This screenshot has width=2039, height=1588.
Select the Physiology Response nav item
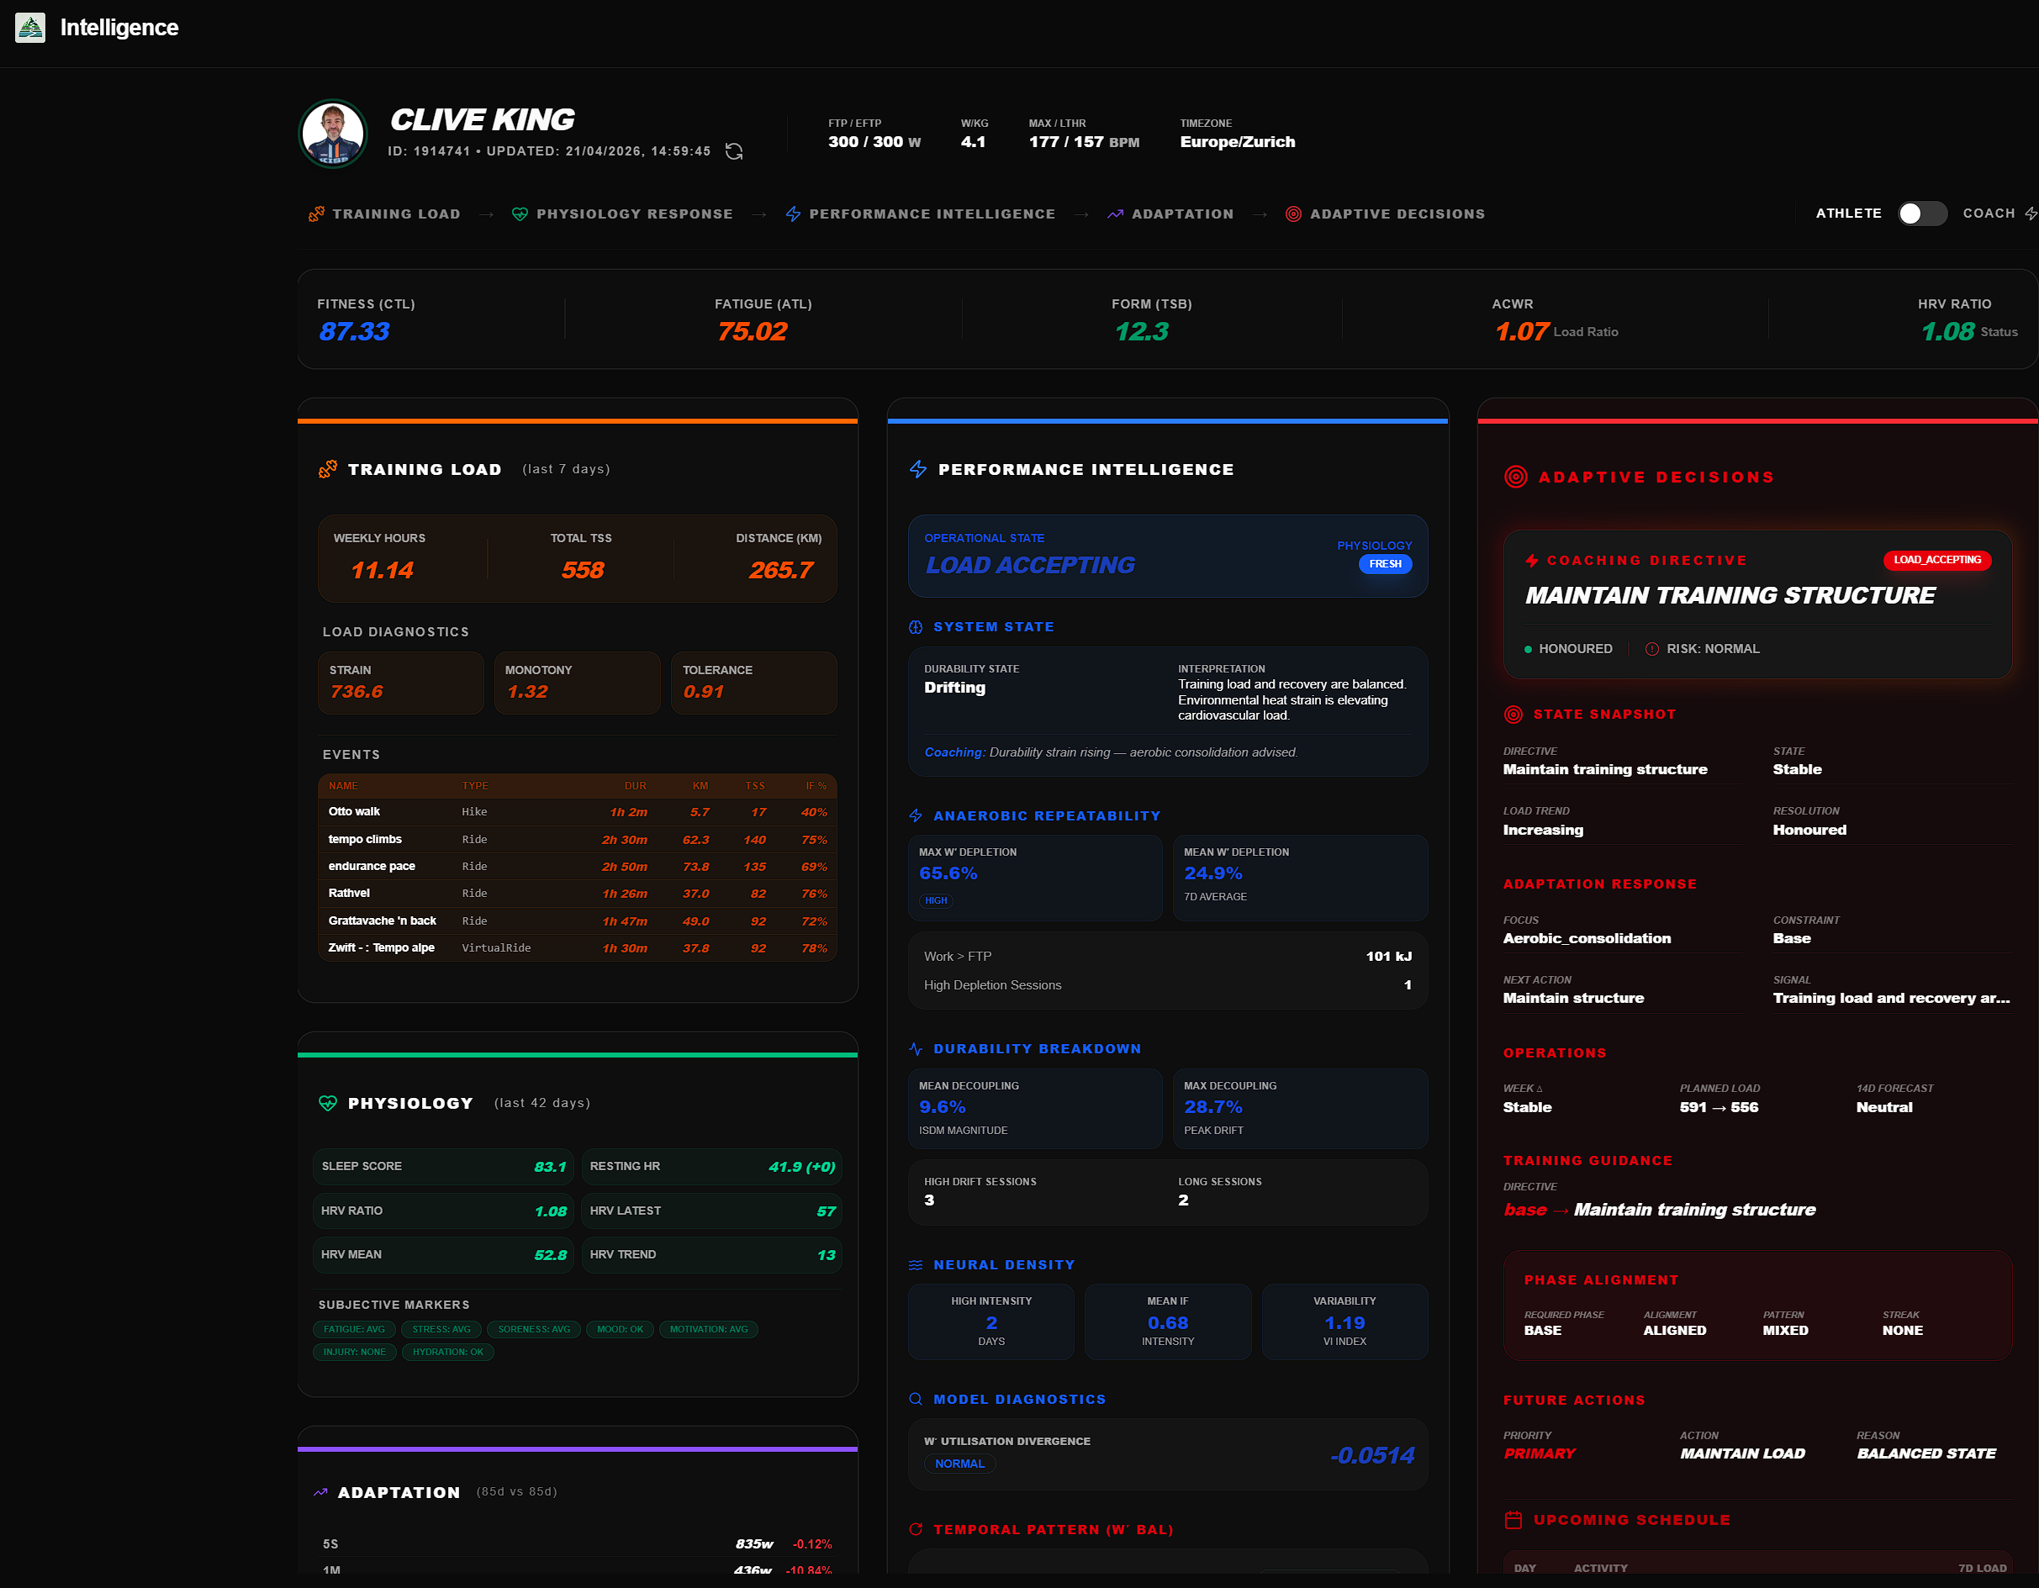click(x=634, y=214)
